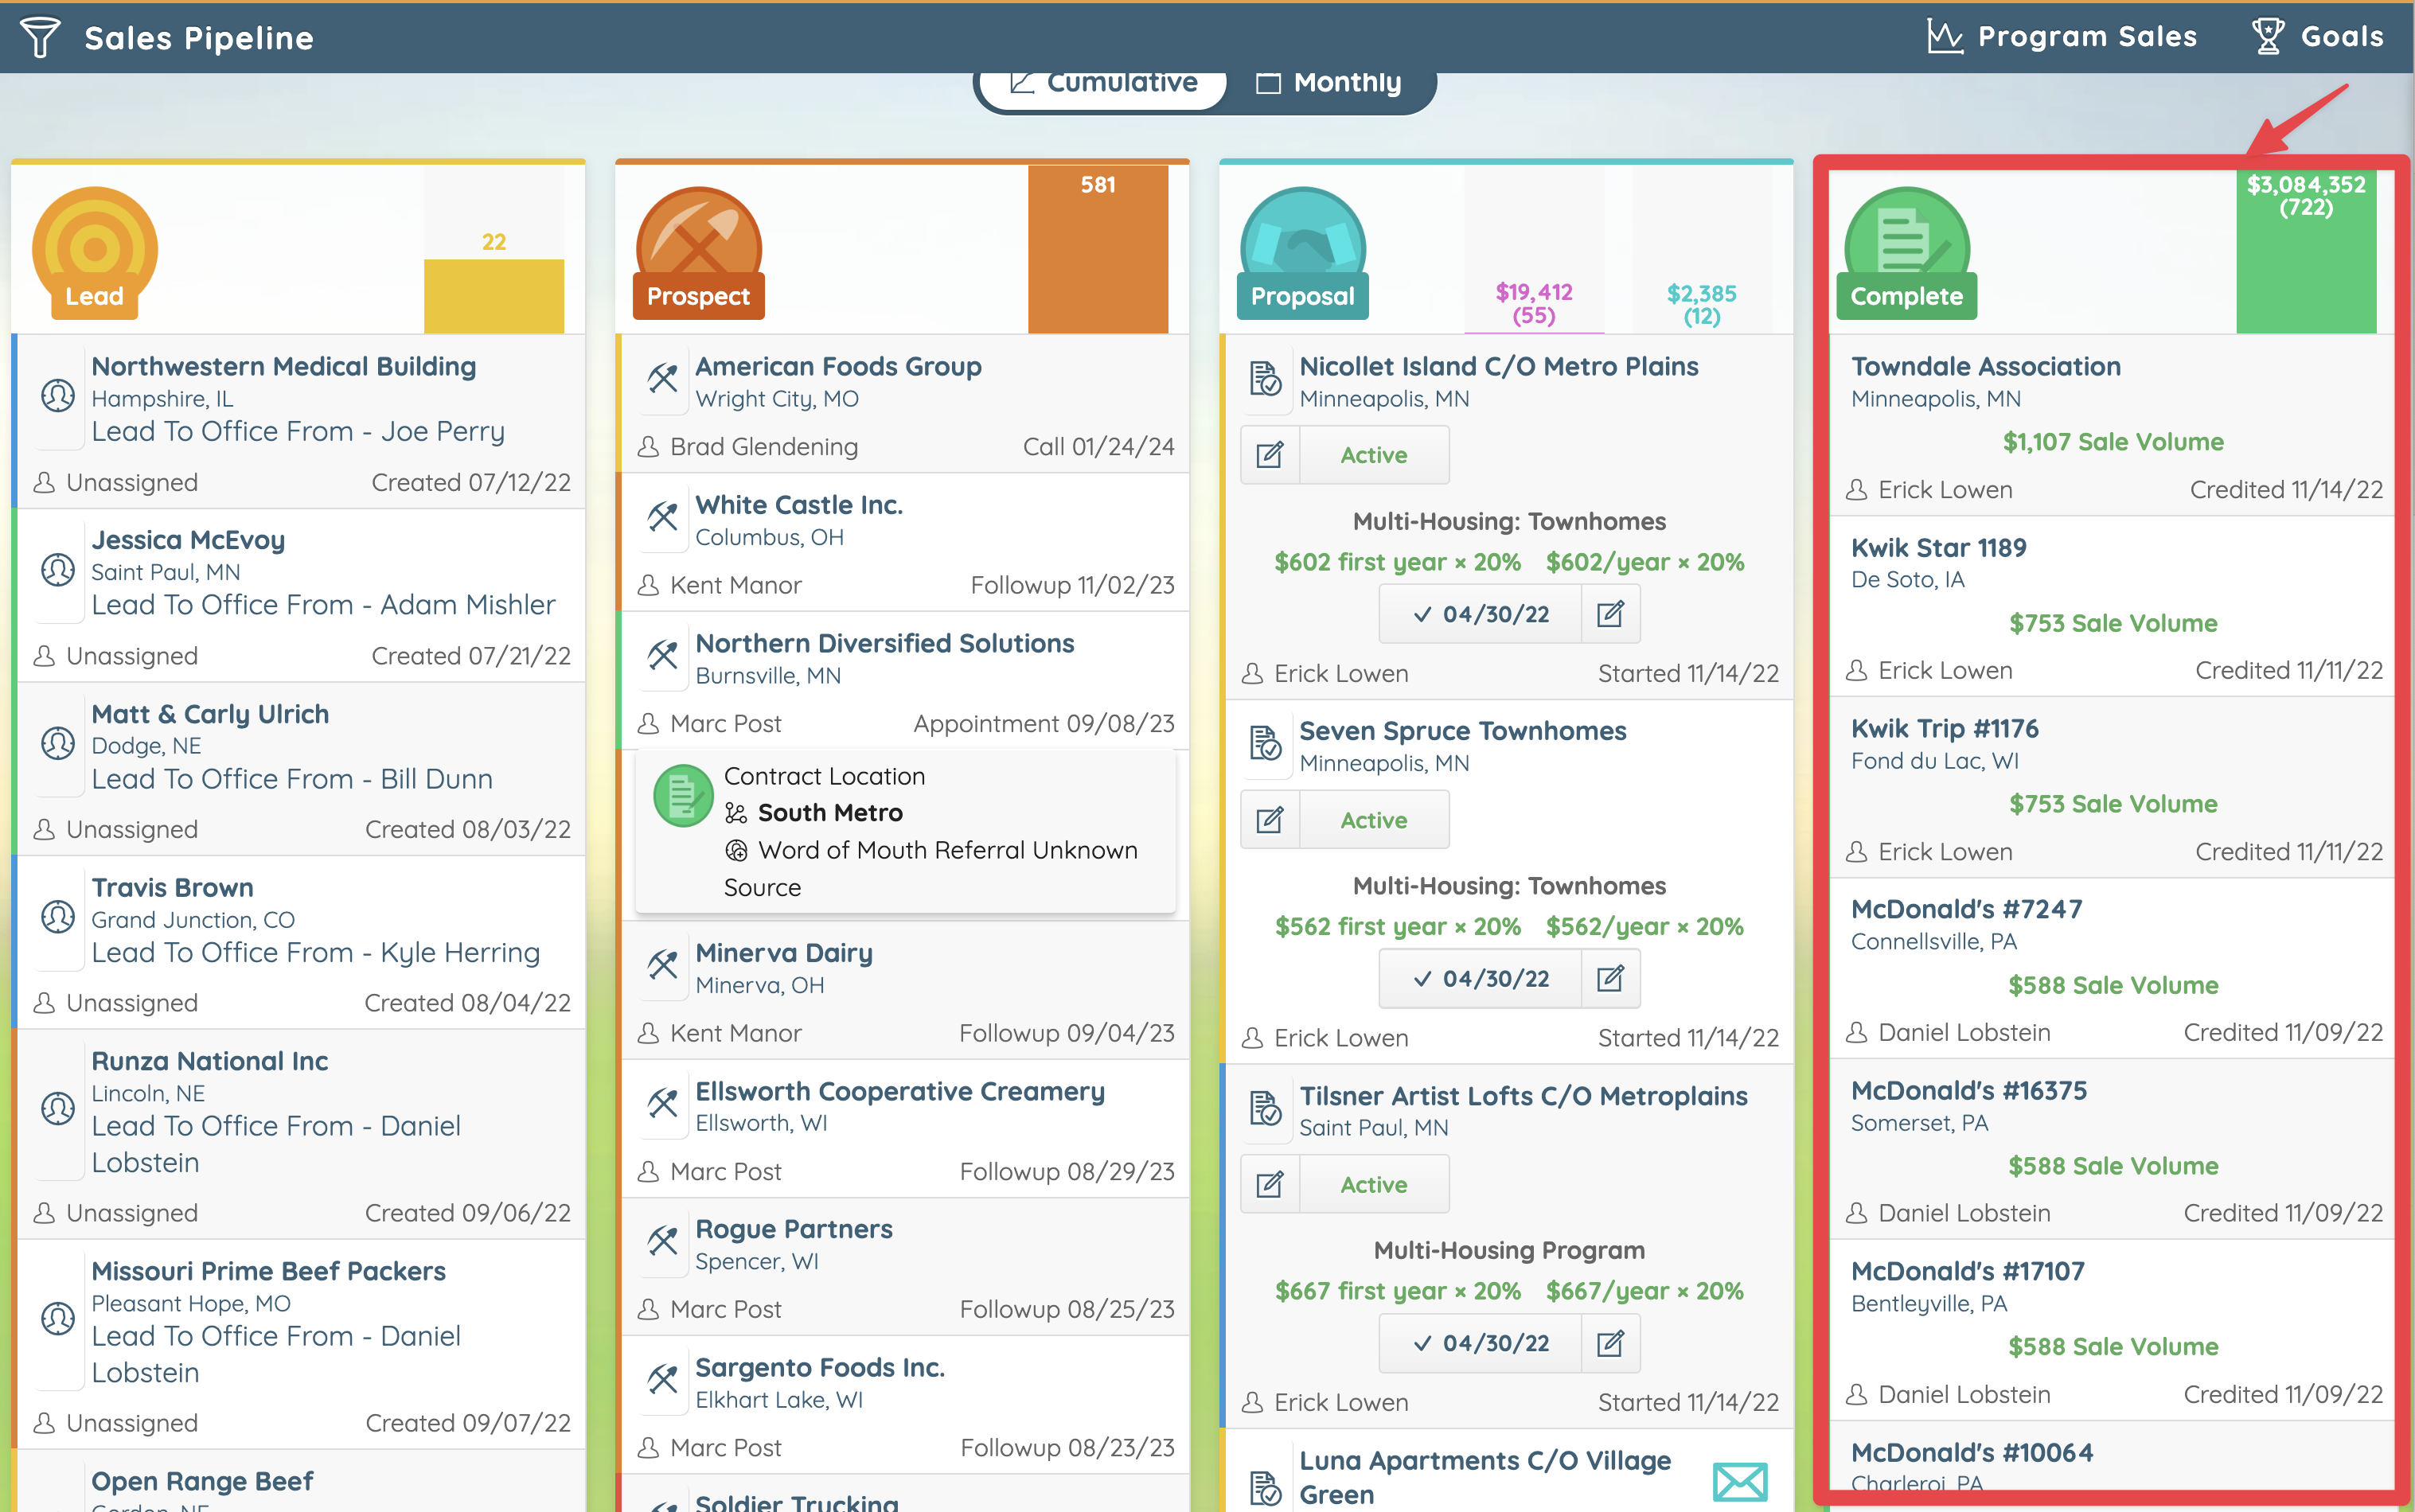This screenshot has height=1512, width=2415.
Task: Click proposal document icon for Nicollet Island
Action: tap(1266, 380)
